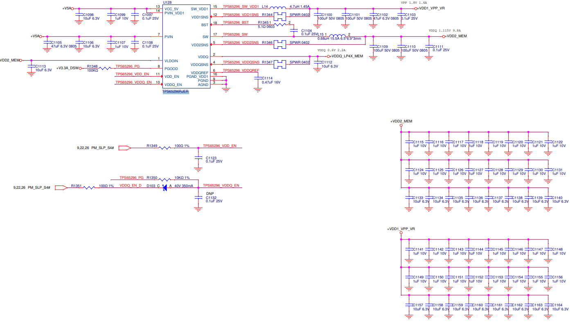Select the C1127 designator
The height and width of the screenshot is (330, 577).
(x=478, y=170)
